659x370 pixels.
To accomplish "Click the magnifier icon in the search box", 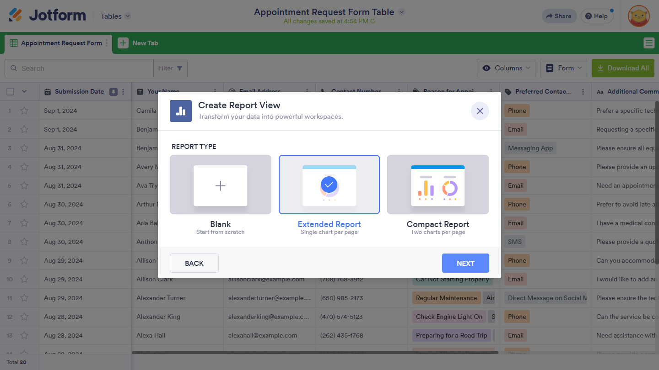I will [x=14, y=68].
